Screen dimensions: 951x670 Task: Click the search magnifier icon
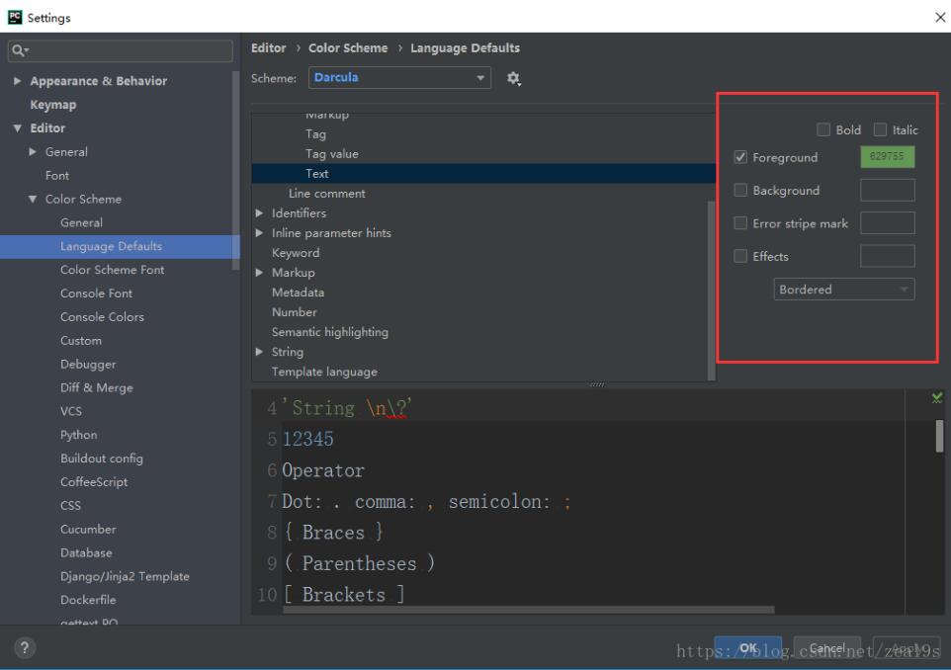(x=19, y=50)
